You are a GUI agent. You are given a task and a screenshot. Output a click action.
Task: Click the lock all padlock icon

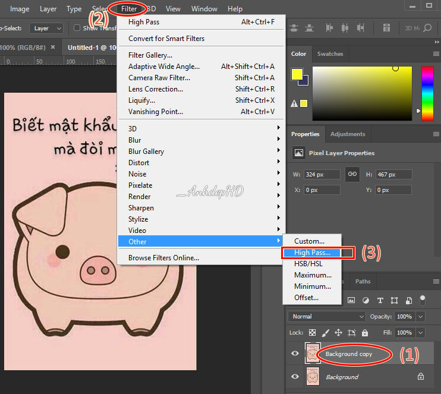tap(365, 333)
